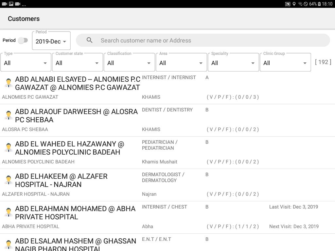Click area Abha
Image resolution: width=335 pixels, height=251 pixels.
pyautogui.click(x=148, y=226)
